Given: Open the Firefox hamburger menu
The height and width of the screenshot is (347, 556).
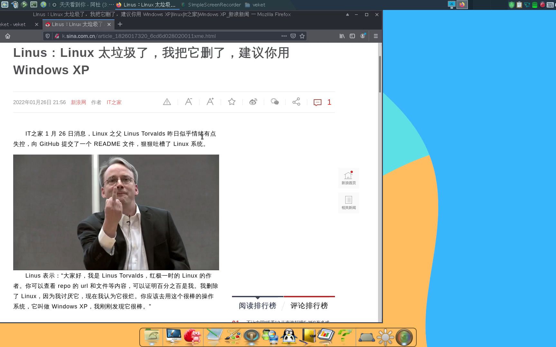Looking at the screenshot, I should coord(375,36).
